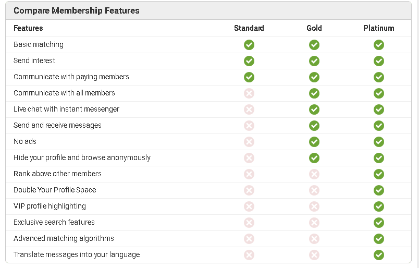The height and width of the screenshot is (268, 419).
Task: Click the Compare Membership Features title
Action: click(77, 10)
